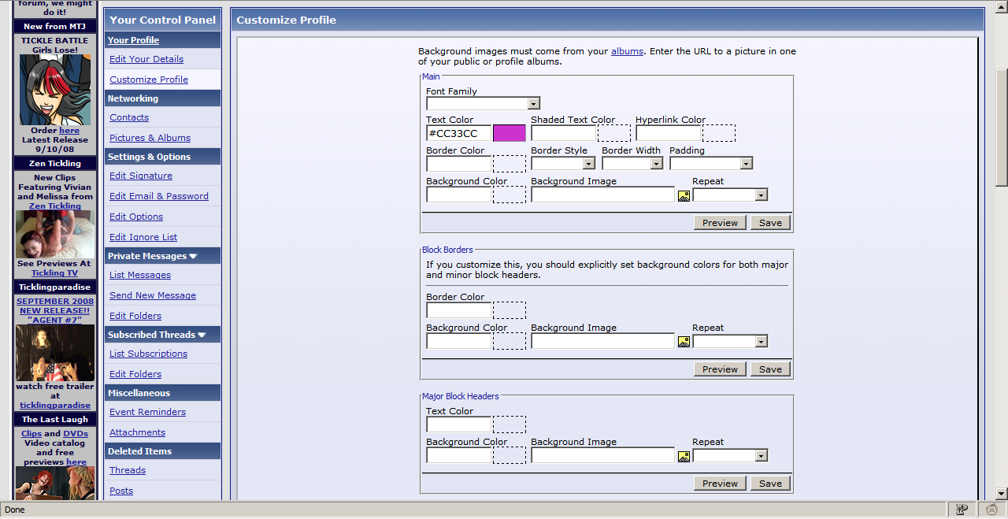Collapse the Private Messages section arrow
Viewport: 1008px width, 519px height.
[x=193, y=256]
